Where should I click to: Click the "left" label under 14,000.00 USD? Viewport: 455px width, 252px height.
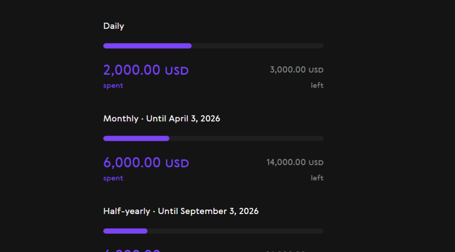pos(317,178)
